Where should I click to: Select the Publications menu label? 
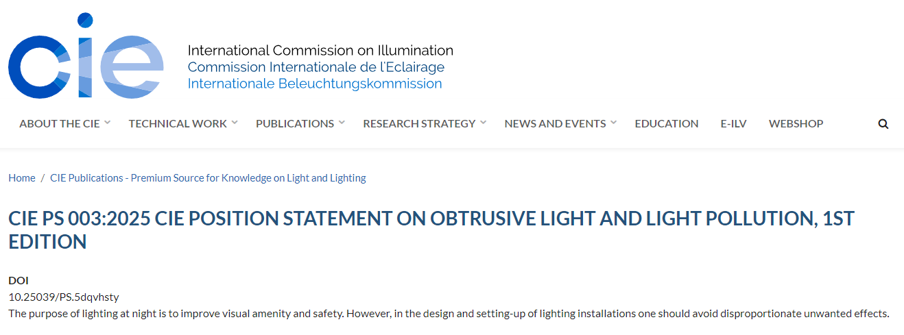click(x=295, y=124)
